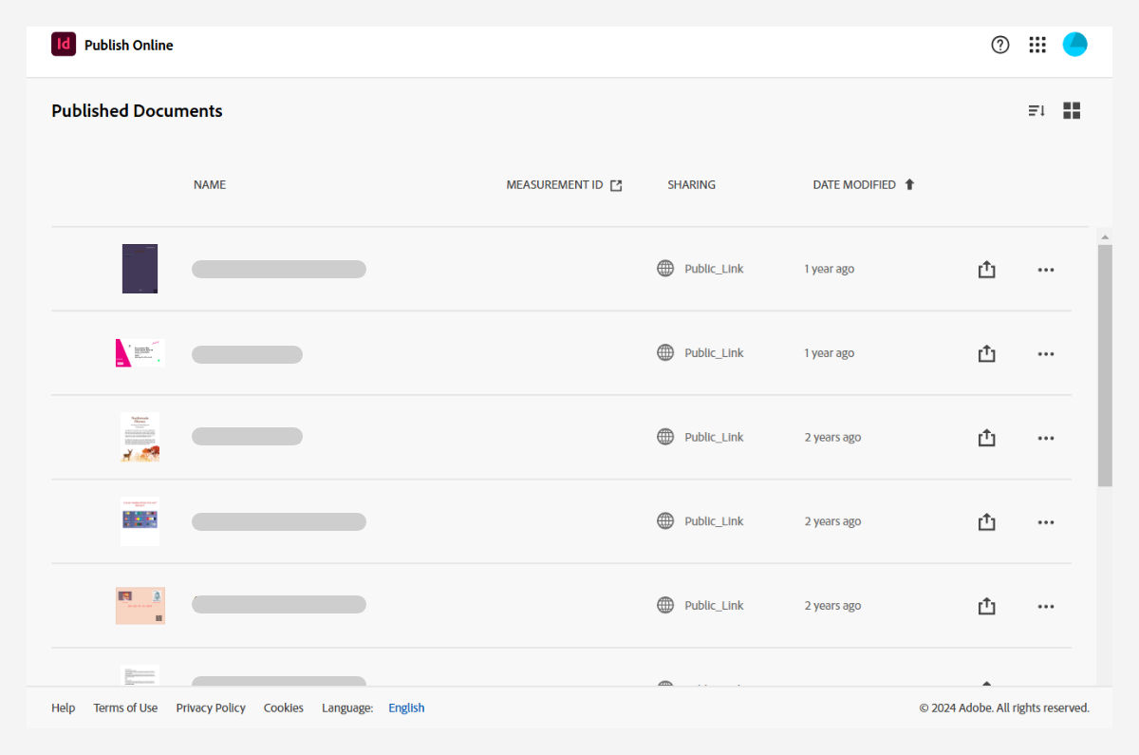The height and width of the screenshot is (755, 1139).
Task: Click the globe icon next to the top Public_Link
Action: click(664, 268)
